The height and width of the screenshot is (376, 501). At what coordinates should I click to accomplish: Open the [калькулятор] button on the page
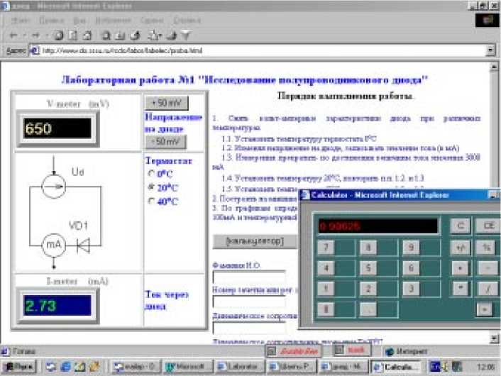pyautogui.click(x=254, y=241)
